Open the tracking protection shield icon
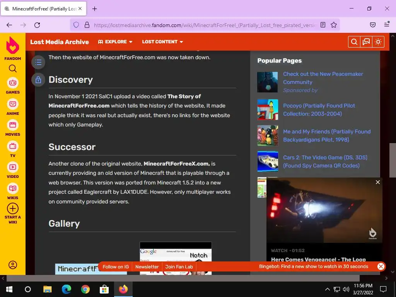This screenshot has height=297, width=396. click(76, 25)
